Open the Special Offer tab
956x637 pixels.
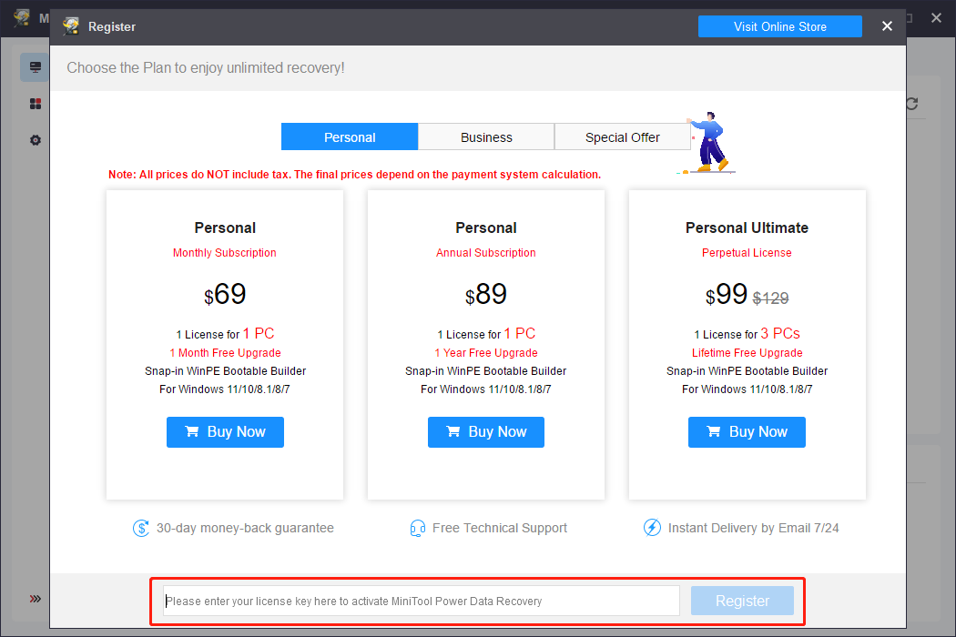point(623,136)
